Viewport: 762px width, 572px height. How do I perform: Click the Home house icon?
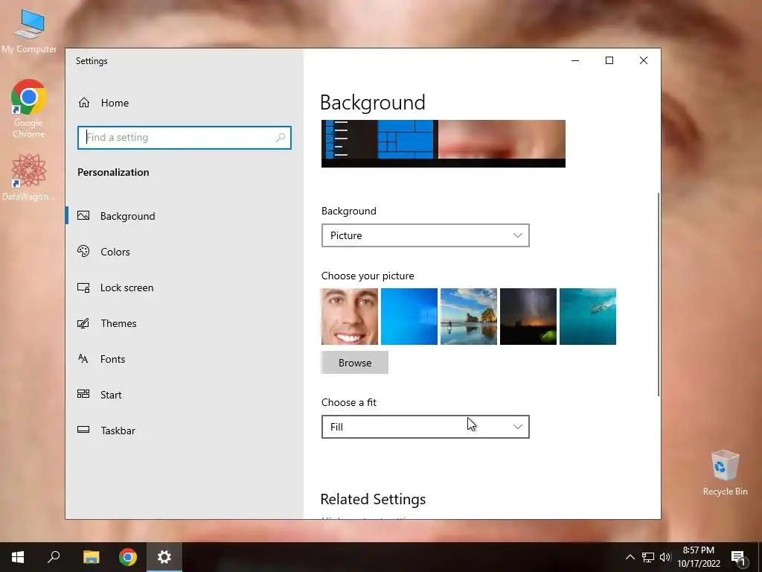84,103
